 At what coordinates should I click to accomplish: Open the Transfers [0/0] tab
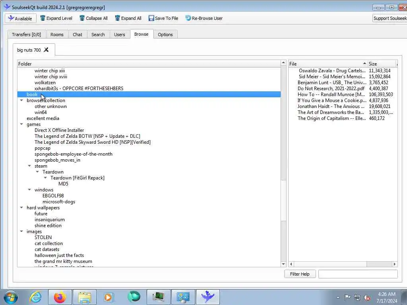click(x=27, y=35)
